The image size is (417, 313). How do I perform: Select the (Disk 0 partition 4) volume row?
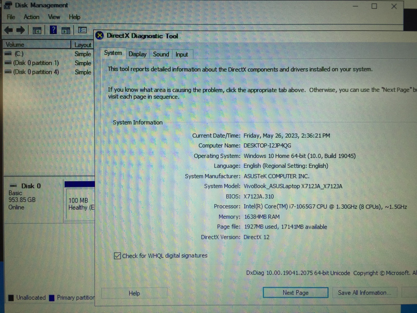pos(48,72)
